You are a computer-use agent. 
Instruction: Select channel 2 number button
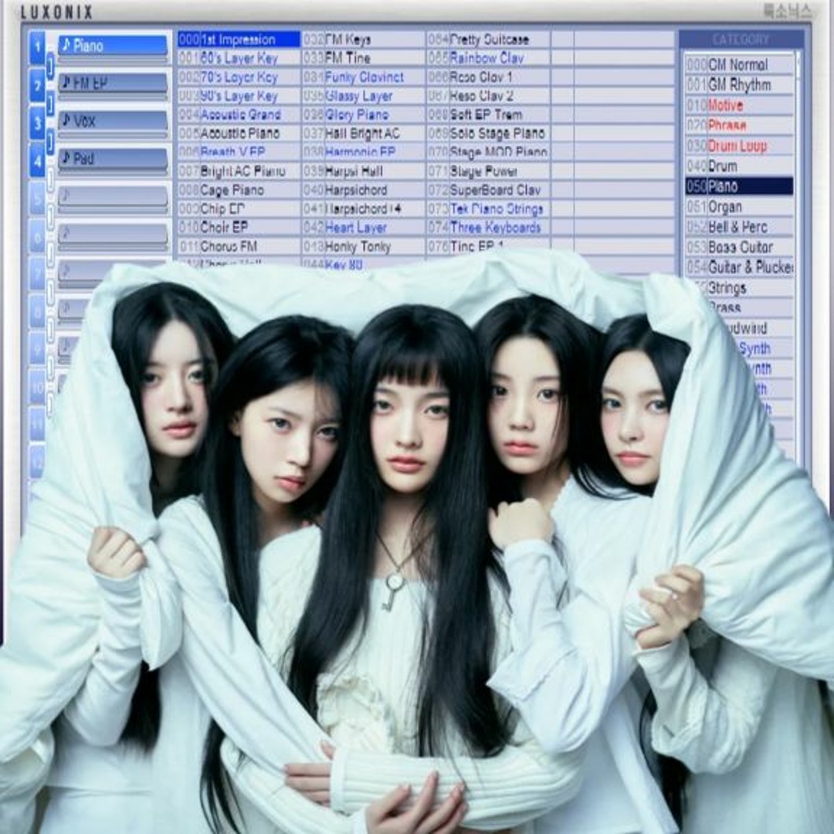point(36,85)
